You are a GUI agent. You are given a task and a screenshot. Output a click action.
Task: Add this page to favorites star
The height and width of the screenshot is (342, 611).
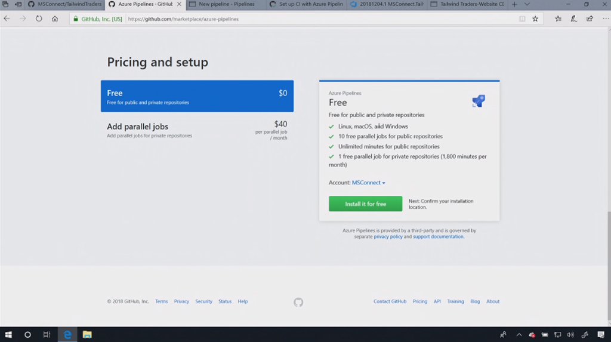535,19
